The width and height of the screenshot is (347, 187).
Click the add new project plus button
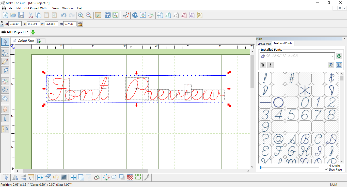point(33,32)
